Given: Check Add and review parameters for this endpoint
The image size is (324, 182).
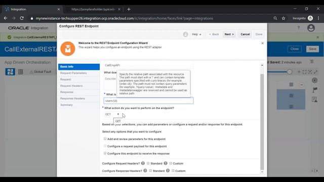Looking at the screenshot, I should click(105, 139).
